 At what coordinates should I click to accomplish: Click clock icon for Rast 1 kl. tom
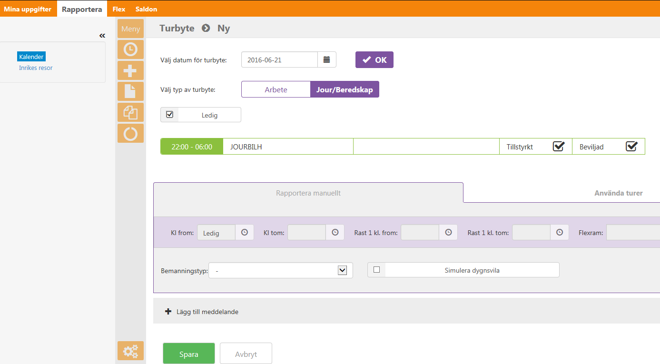click(560, 232)
